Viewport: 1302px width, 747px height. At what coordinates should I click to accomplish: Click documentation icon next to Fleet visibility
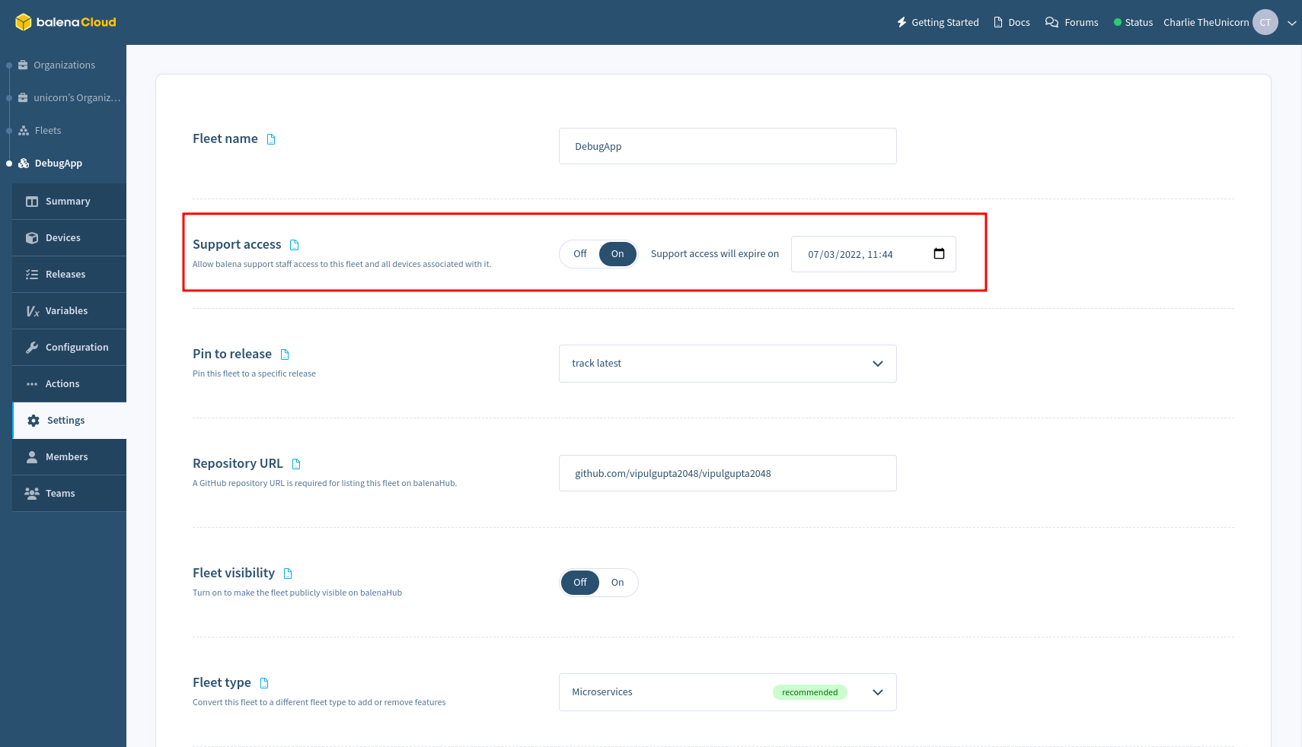tap(288, 574)
